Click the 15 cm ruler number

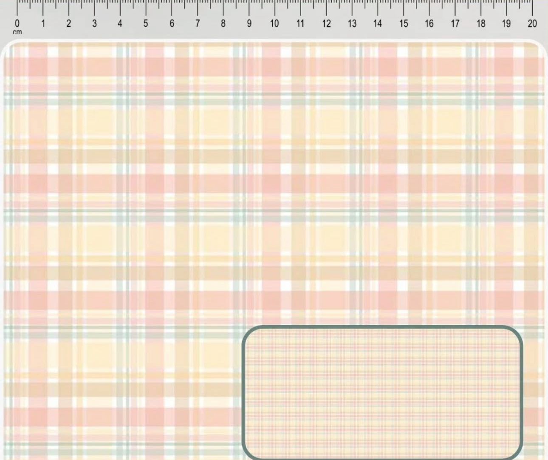pos(404,23)
